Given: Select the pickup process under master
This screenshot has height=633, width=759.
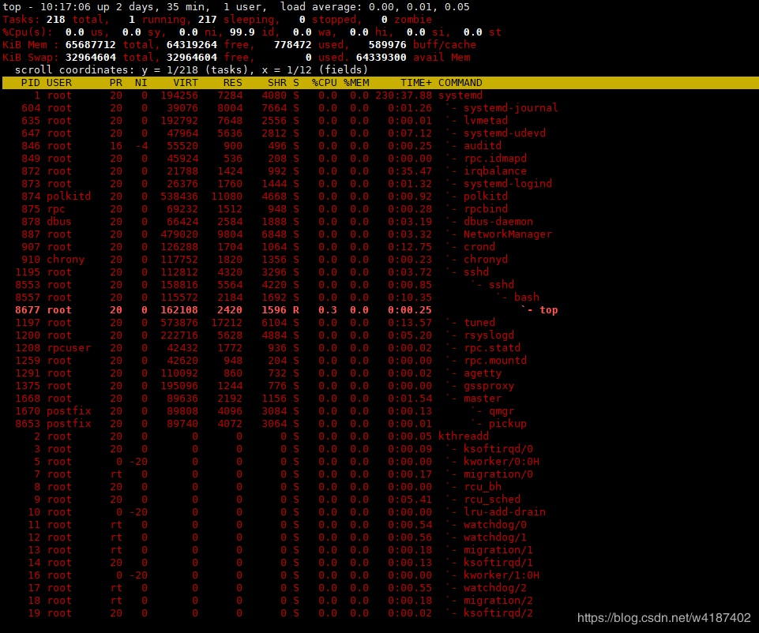Looking at the screenshot, I should pos(507,424).
